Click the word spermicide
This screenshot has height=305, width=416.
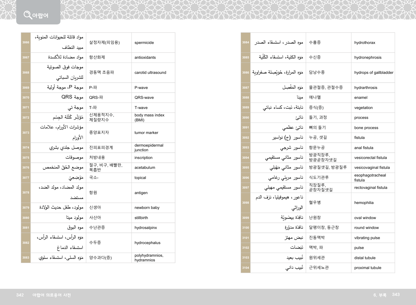click(144, 43)
